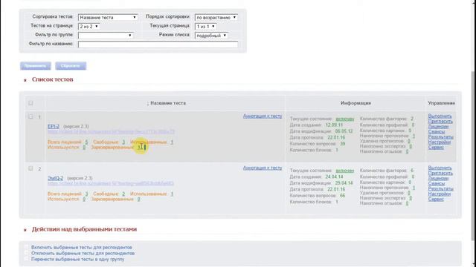This screenshot has width=476, height=267.
Task: Click ЭмIQ-2 Свободные value 2
Action: (123, 194)
